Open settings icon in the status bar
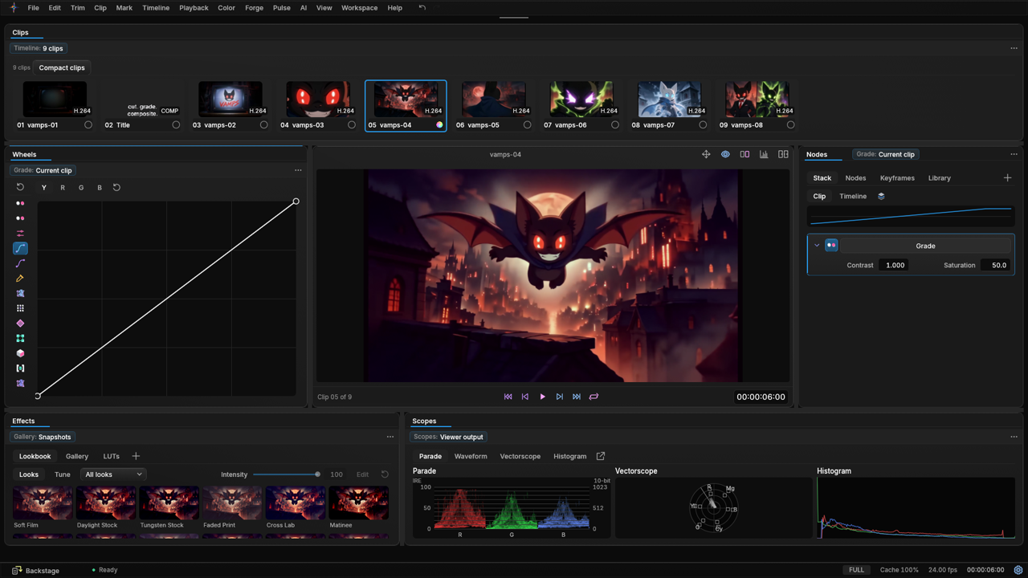1028x578 pixels. pyautogui.click(x=1018, y=570)
